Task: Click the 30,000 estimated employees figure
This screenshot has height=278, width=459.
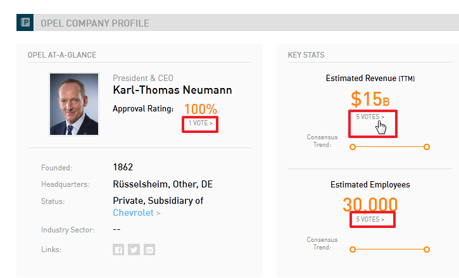Action: click(x=370, y=204)
